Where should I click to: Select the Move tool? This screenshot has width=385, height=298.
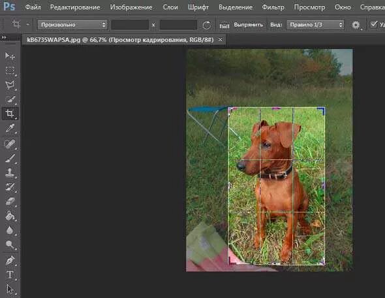pyautogui.click(x=10, y=56)
